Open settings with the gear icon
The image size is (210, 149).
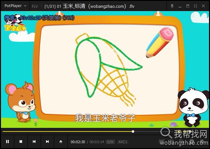[x=202, y=141]
